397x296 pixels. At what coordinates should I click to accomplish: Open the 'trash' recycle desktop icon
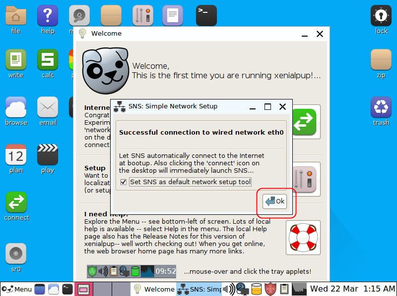pyautogui.click(x=381, y=107)
